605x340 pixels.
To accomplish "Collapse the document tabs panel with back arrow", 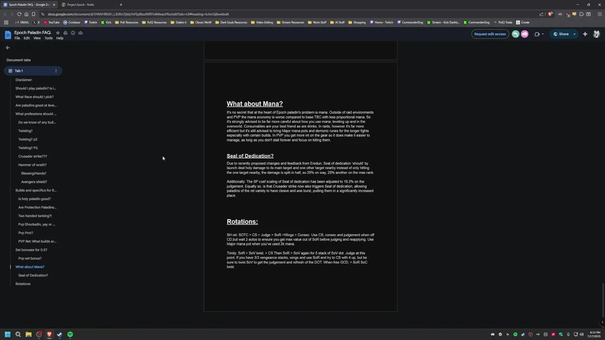I will coord(8,48).
